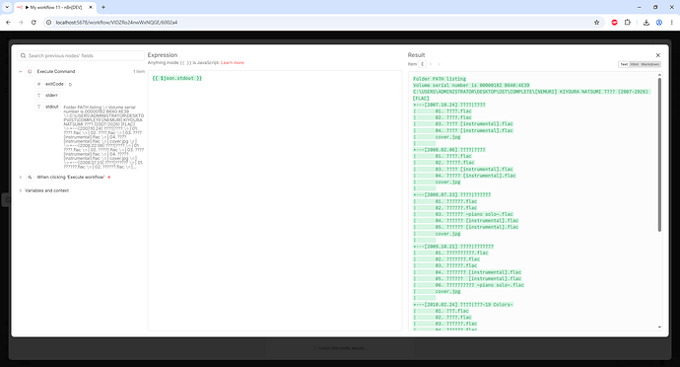Open the red ad-blocker extension icon
The width and height of the screenshot is (680, 367).
click(614, 22)
